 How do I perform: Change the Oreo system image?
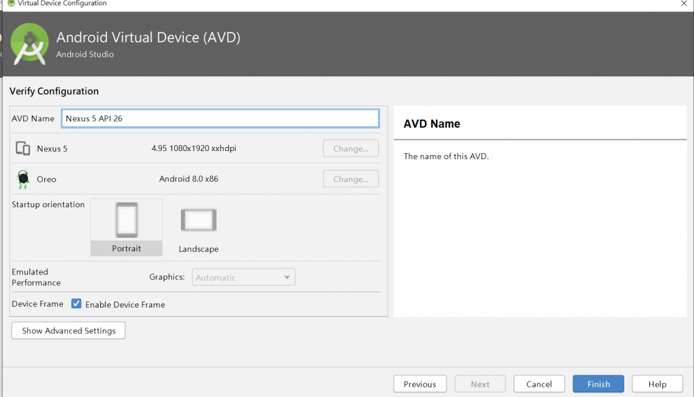[350, 179]
